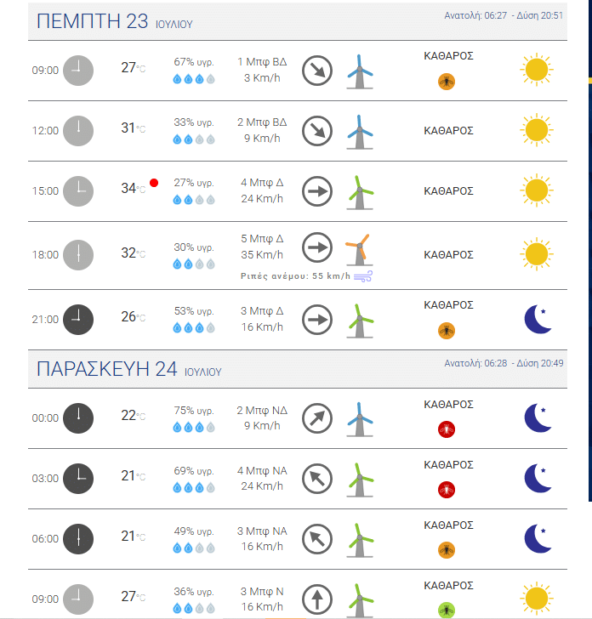Click the sun icon in Thursday's 09:00 row
This screenshot has width=592, height=619.
[537, 70]
